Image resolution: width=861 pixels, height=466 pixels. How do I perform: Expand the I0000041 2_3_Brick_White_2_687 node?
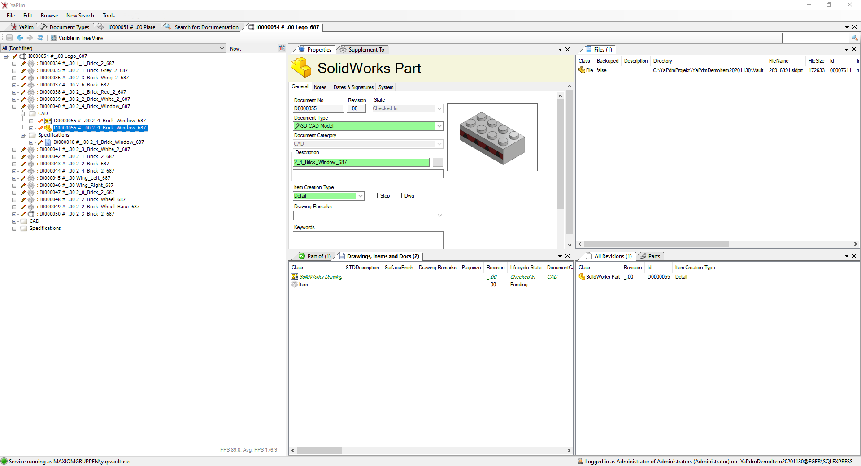tap(14, 150)
